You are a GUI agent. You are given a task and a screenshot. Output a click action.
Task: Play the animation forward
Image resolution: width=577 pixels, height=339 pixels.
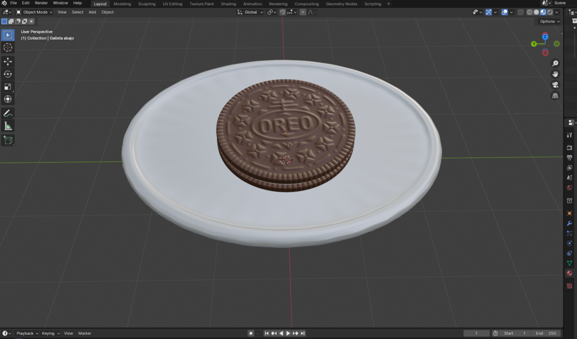(287, 333)
